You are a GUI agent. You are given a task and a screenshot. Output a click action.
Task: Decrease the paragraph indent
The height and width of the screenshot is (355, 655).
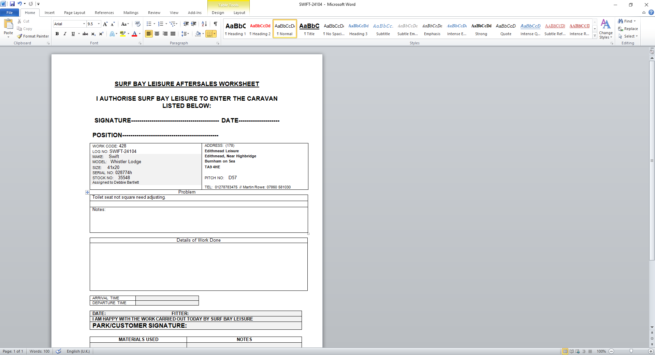click(x=186, y=24)
